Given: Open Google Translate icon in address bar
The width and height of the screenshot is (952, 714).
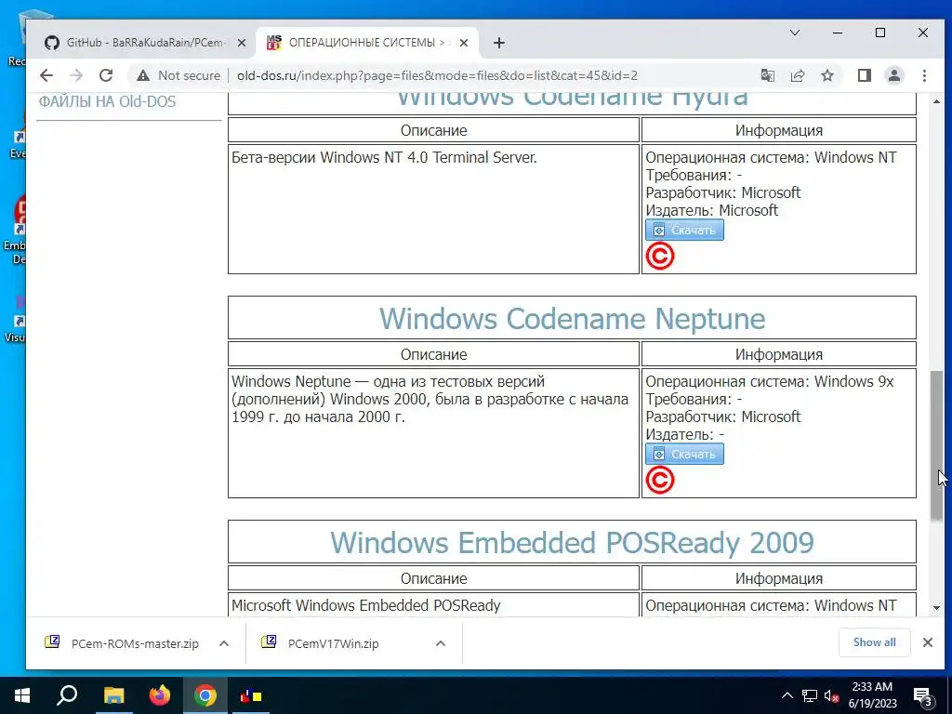Looking at the screenshot, I should (767, 75).
